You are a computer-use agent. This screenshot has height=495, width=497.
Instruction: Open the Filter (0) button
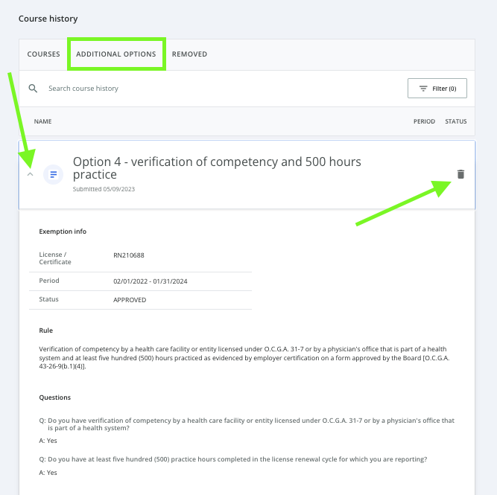coord(437,89)
